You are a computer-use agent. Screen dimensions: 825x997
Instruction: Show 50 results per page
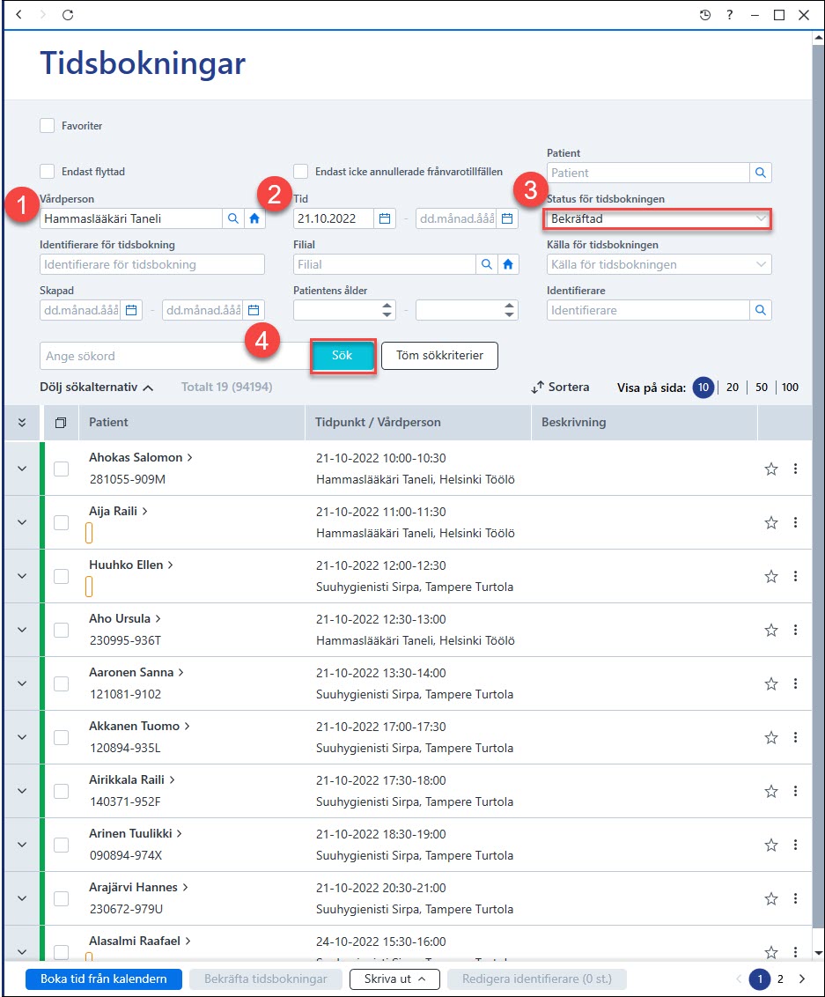click(x=762, y=388)
